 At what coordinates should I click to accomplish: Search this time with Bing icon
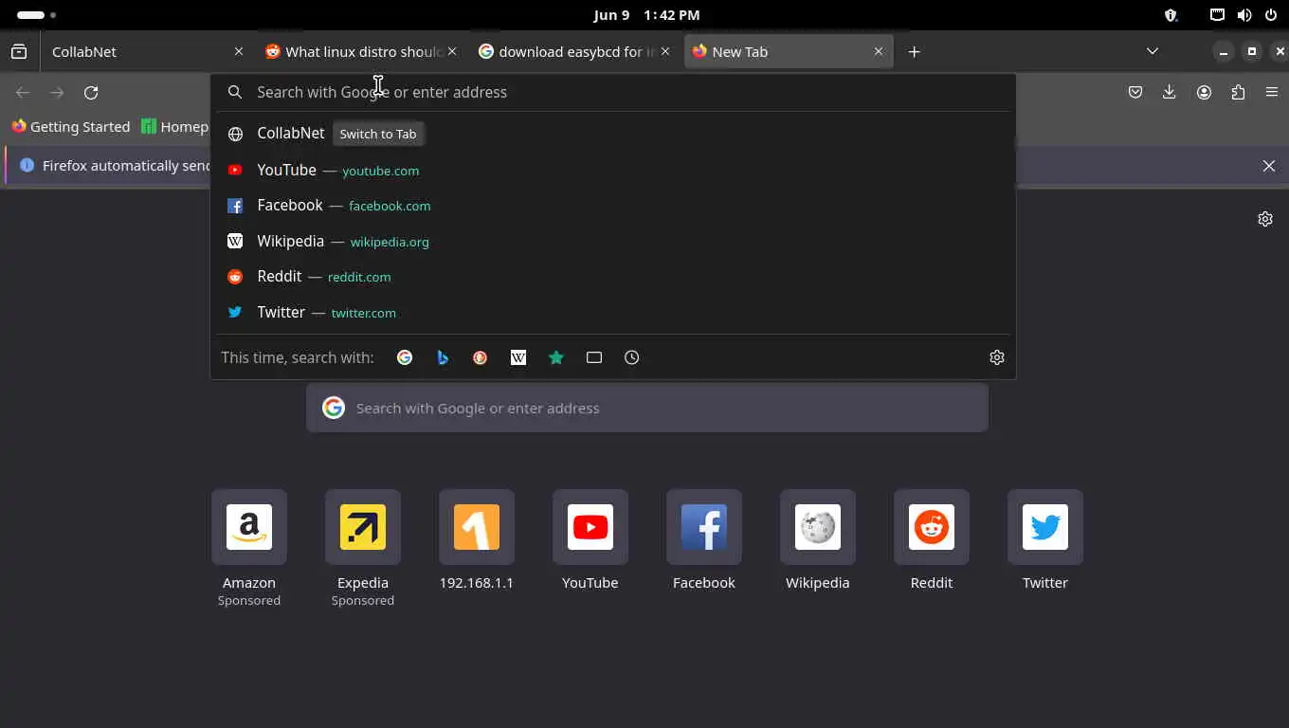click(x=443, y=357)
